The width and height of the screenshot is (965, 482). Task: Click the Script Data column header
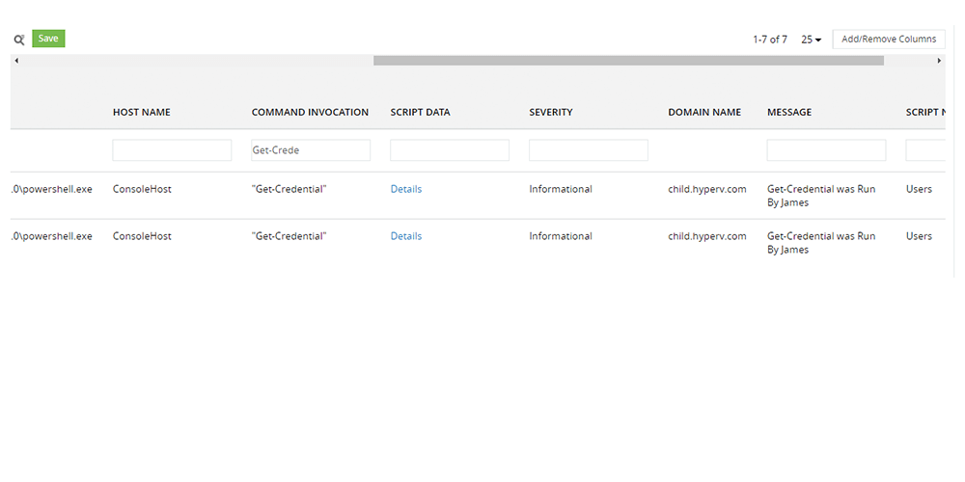pyautogui.click(x=420, y=112)
